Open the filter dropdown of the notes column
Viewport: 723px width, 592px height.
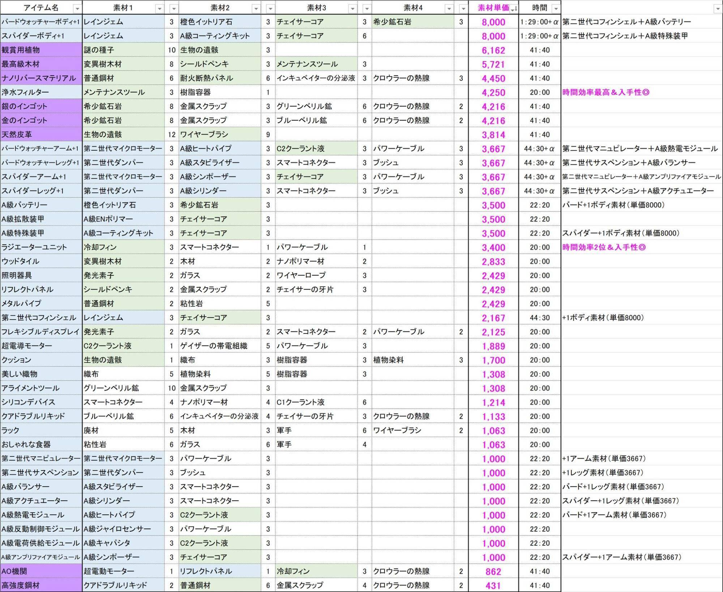click(x=718, y=8)
